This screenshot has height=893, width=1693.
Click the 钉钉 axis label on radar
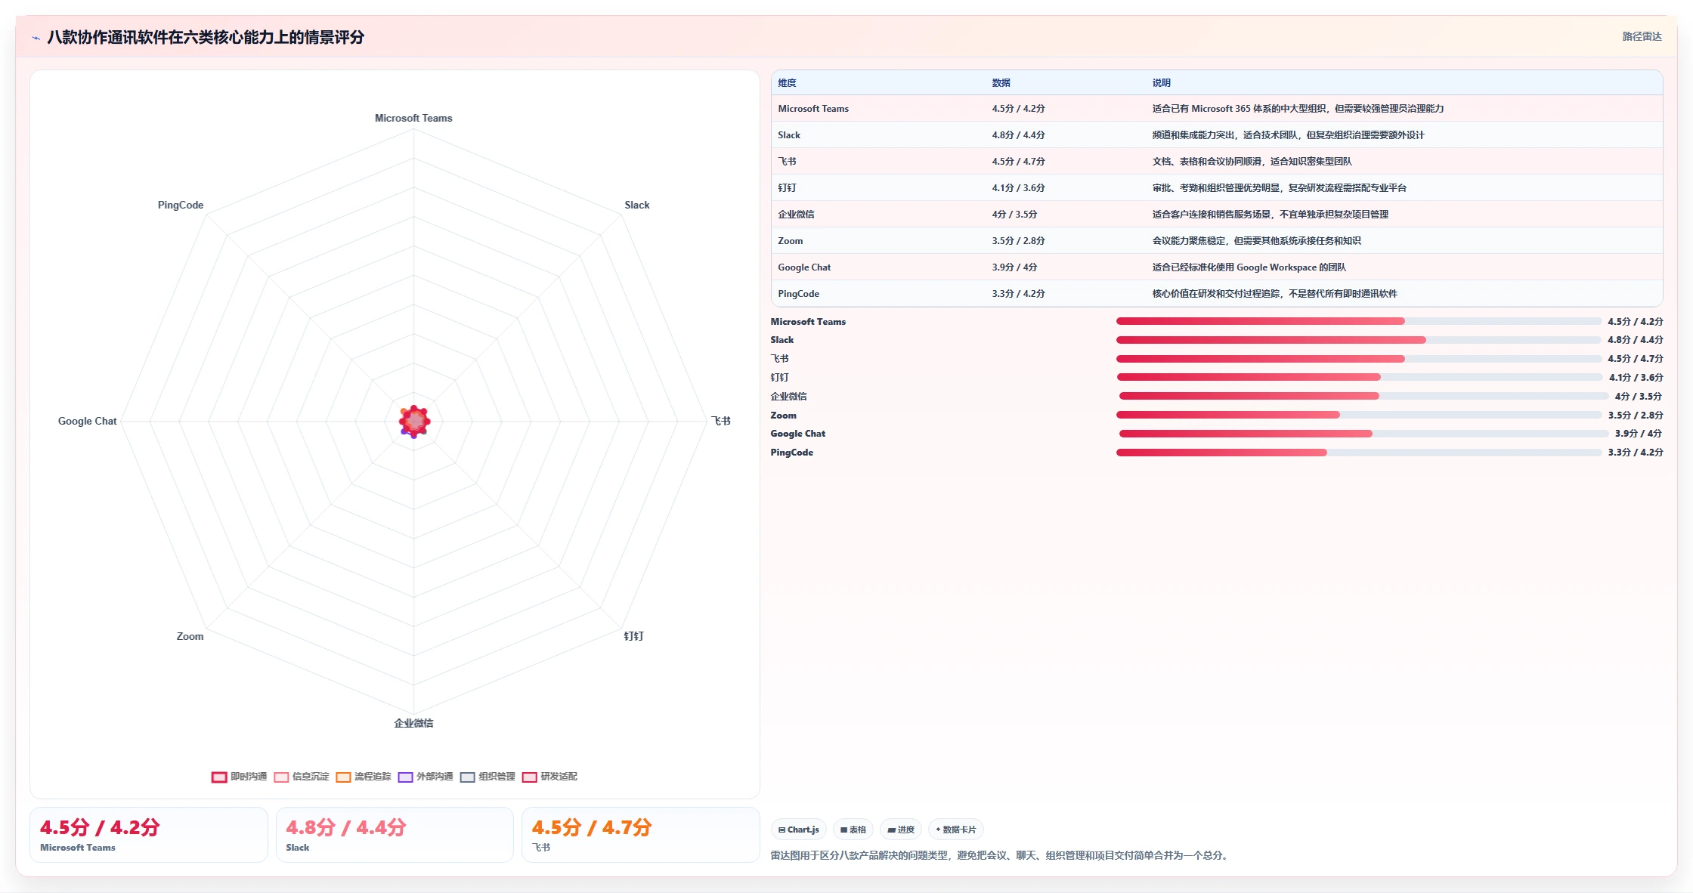coord(633,636)
